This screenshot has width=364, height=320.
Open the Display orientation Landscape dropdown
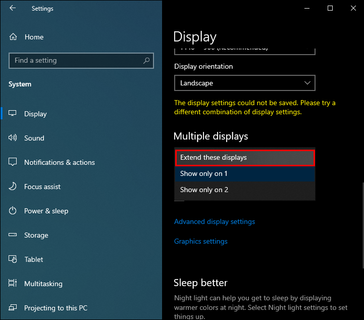pos(245,83)
